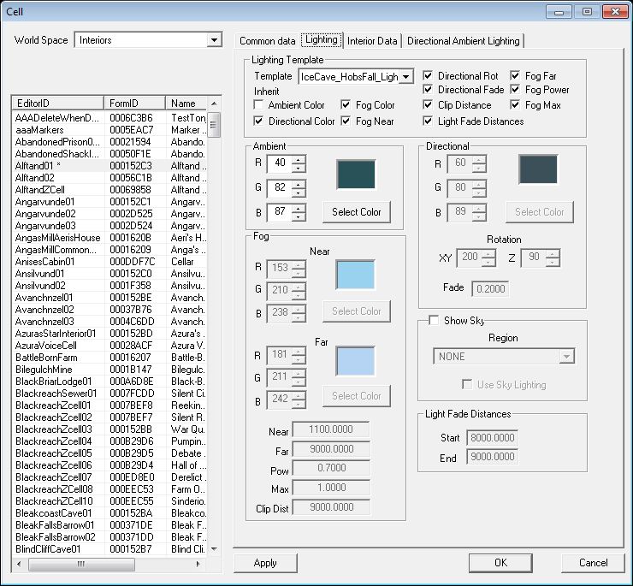
Task: Select the BlindCliffCave01 cell row
Action: click(109, 549)
